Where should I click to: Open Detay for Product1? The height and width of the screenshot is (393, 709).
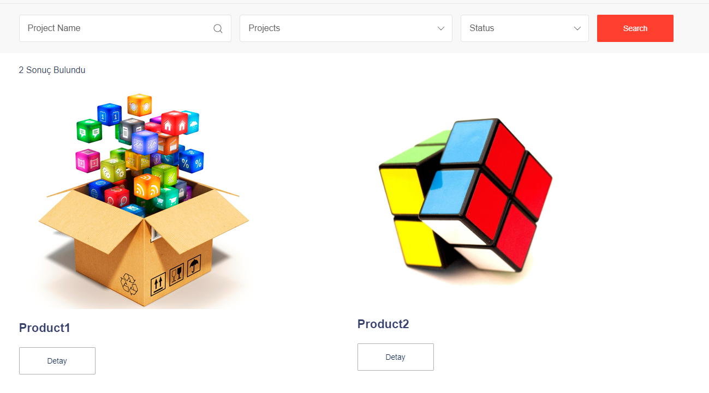[57, 361]
